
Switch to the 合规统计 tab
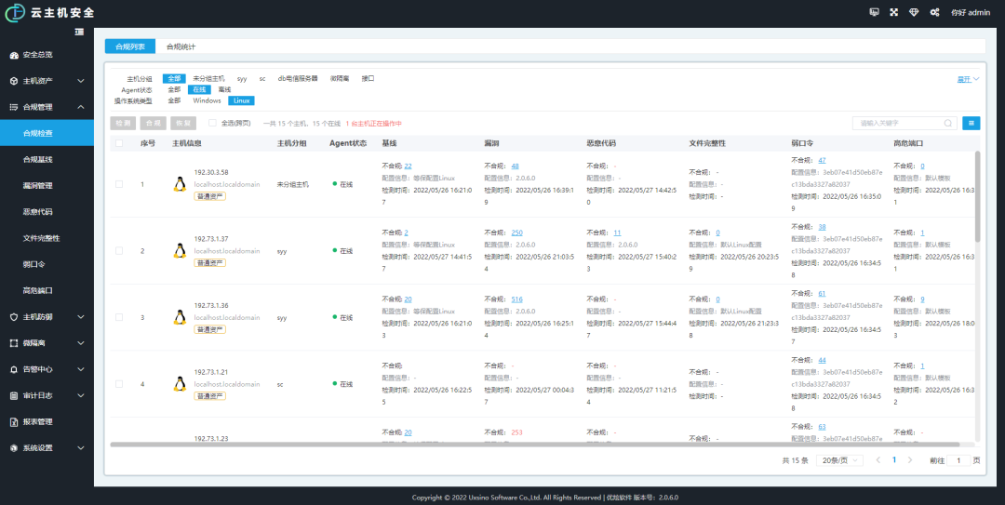(181, 47)
